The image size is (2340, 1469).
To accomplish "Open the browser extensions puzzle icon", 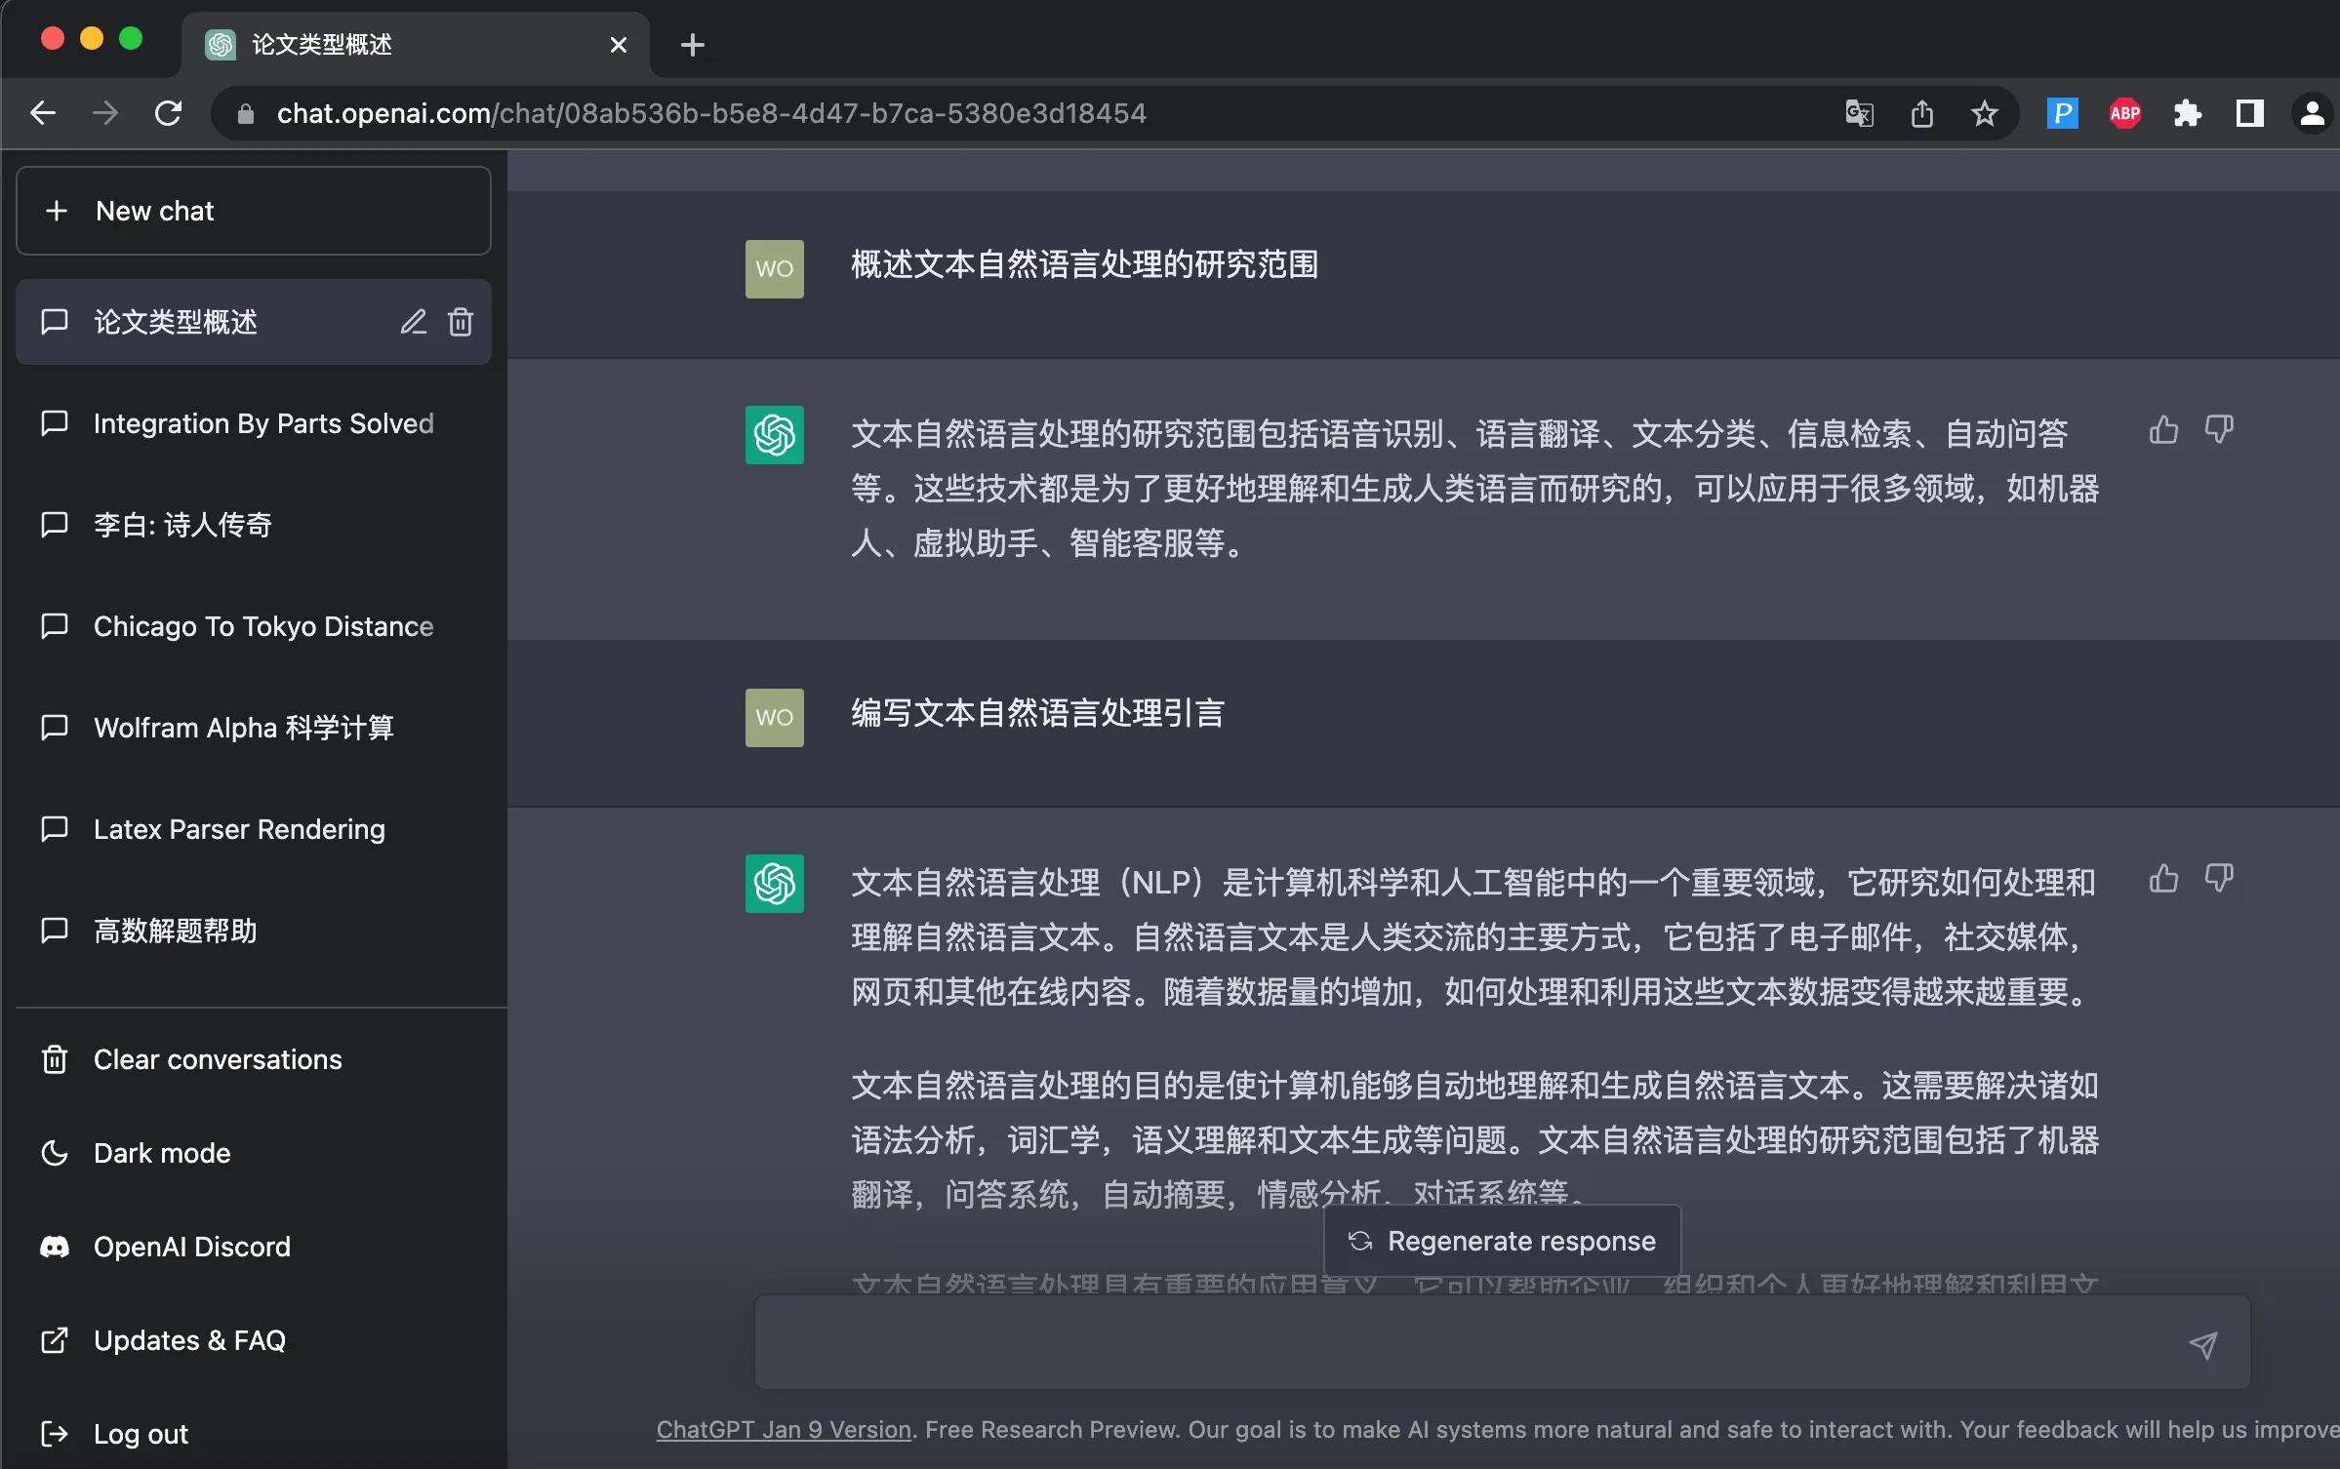I will coord(2187,112).
